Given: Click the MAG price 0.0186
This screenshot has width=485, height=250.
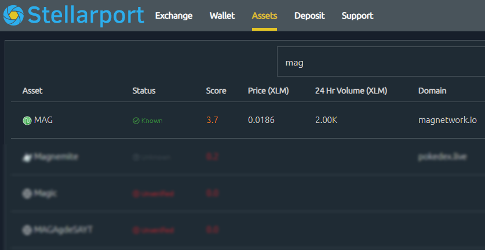Looking at the screenshot, I should [x=261, y=120].
